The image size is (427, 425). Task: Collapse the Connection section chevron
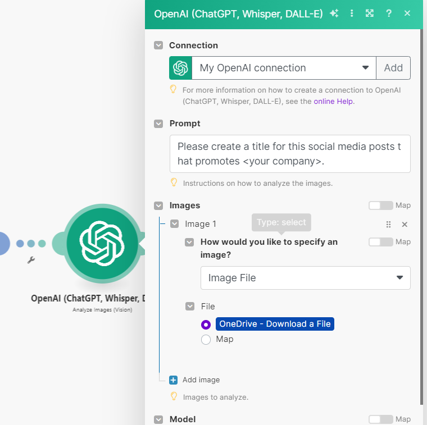[158, 45]
